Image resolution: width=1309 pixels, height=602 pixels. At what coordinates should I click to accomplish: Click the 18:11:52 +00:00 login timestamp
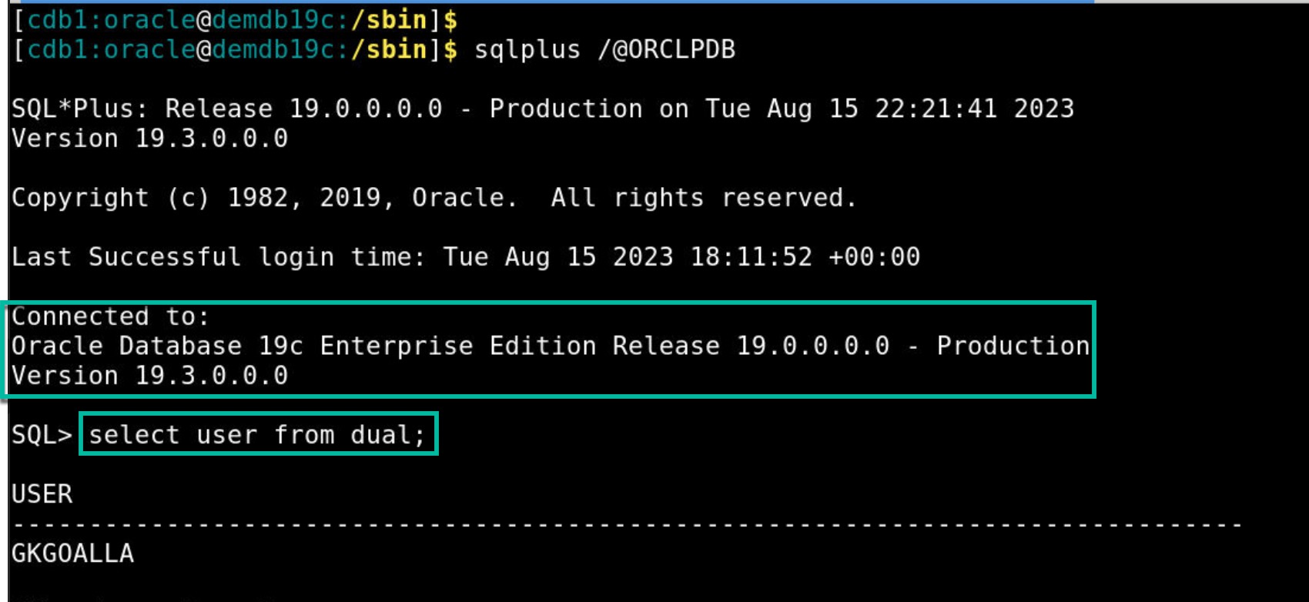805,257
